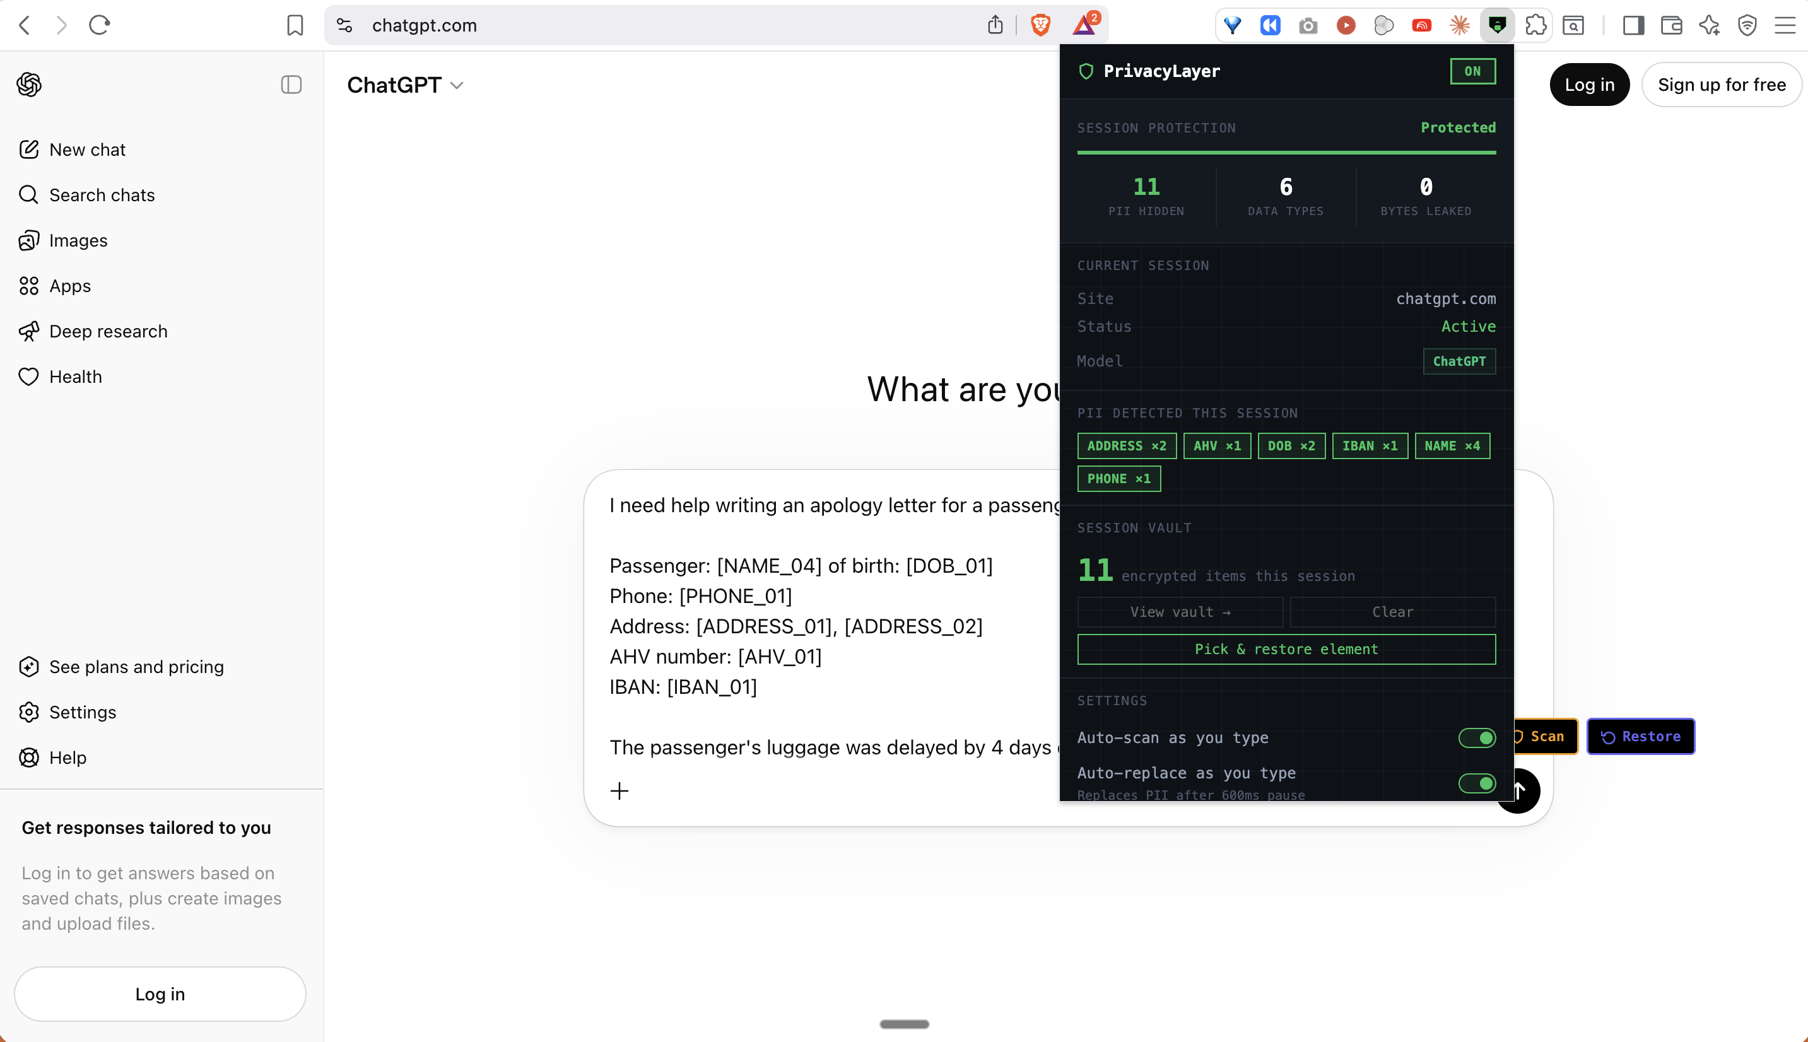Open the Brave Shields lion icon
Image resolution: width=1808 pixels, height=1042 pixels.
point(1040,26)
